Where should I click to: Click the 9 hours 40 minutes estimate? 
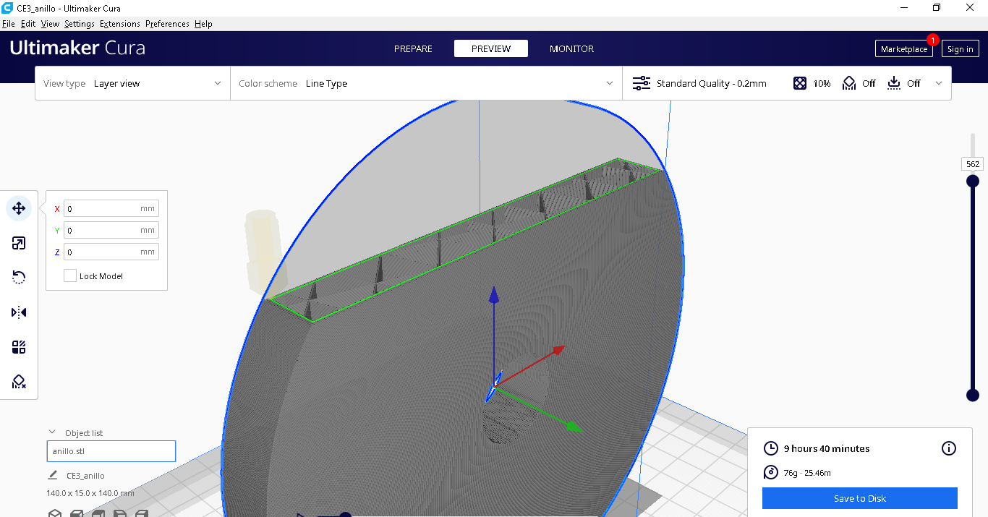[x=827, y=448]
